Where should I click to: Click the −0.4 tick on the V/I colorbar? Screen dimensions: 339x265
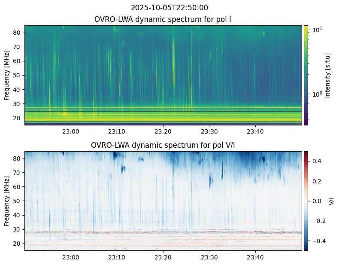(319, 241)
